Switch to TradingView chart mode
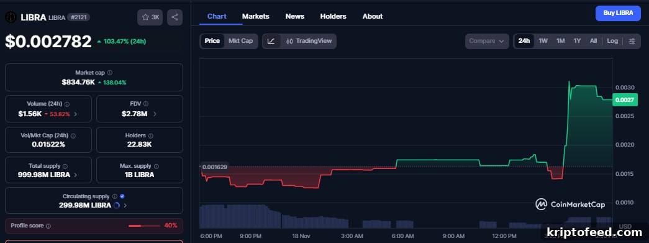The image size is (649, 243). pos(309,41)
